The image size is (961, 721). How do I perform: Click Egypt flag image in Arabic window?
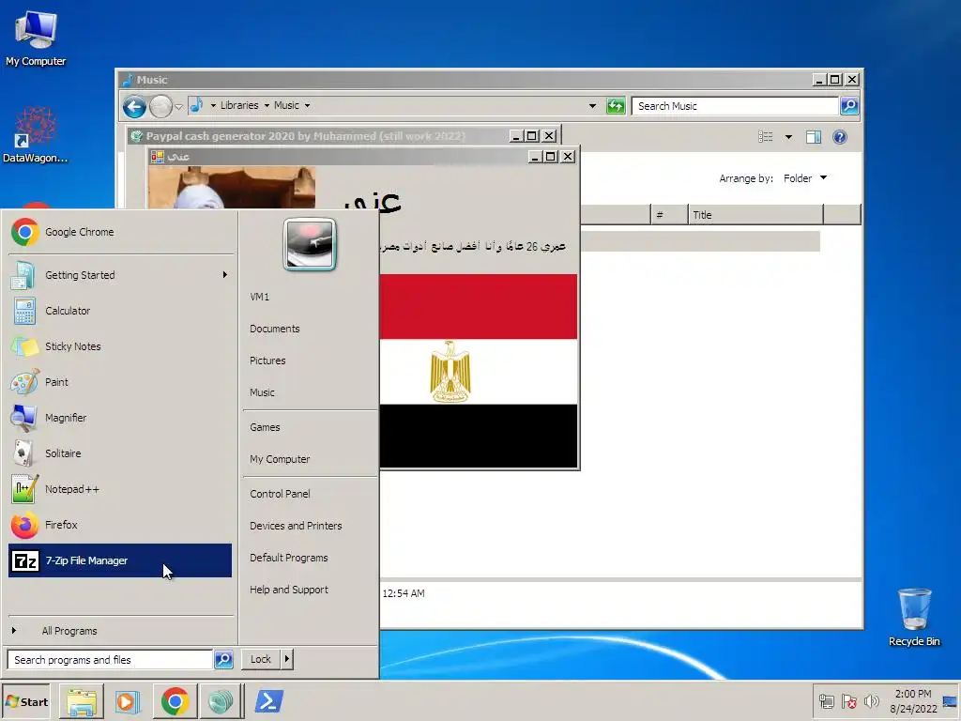pos(479,371)
